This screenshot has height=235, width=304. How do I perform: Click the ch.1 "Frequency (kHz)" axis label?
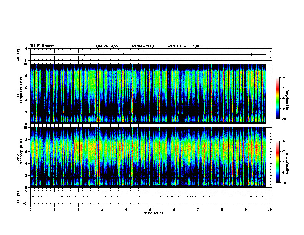[21, 89]
